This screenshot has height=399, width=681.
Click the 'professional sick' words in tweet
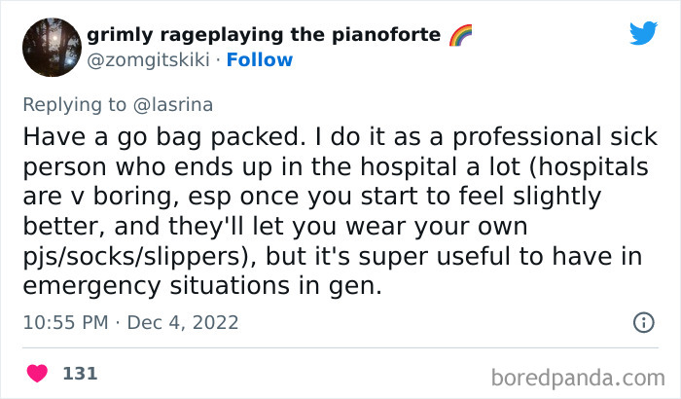[x=556, y=137]
